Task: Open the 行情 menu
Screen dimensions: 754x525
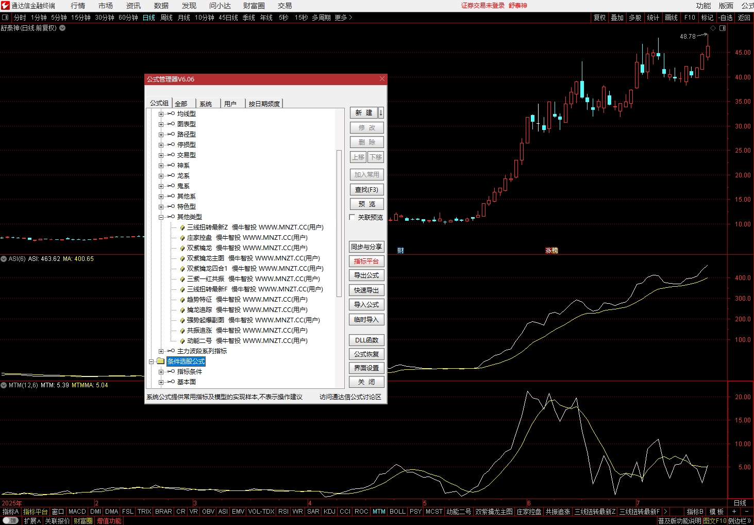Action: coord(78,6)
